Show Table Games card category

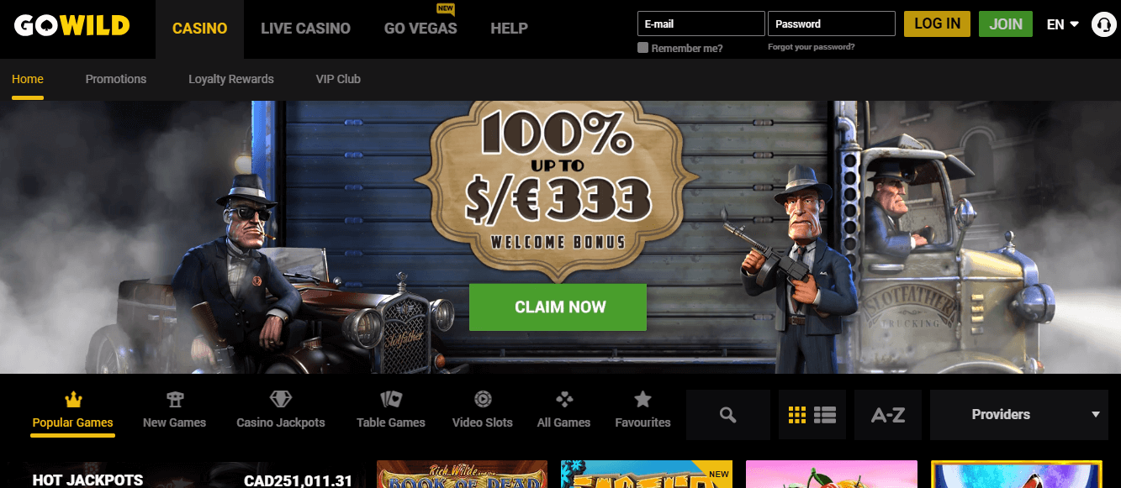click(391, 412)
